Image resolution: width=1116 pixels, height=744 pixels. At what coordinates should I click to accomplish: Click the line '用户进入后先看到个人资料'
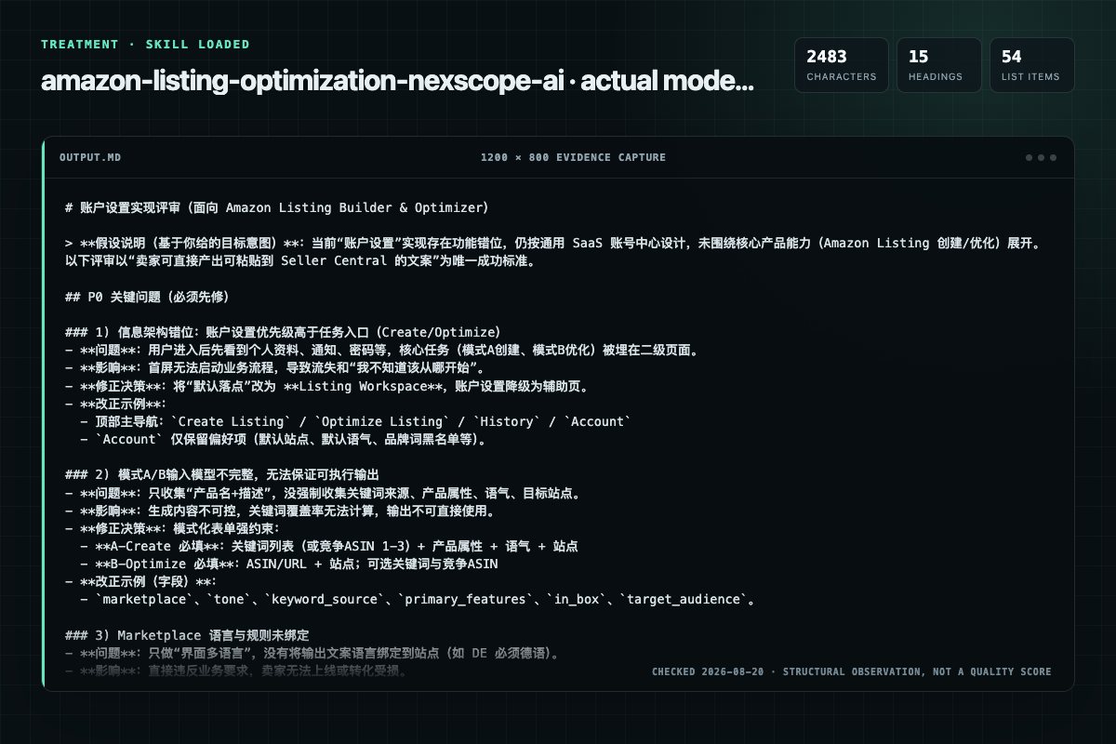pos(381,350)
